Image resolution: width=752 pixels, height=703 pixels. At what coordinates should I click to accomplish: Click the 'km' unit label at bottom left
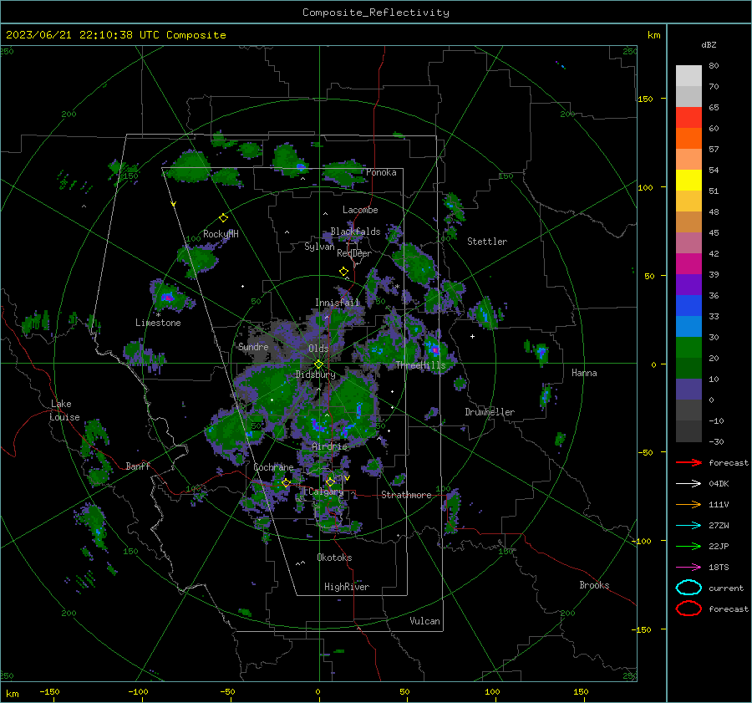12,694
